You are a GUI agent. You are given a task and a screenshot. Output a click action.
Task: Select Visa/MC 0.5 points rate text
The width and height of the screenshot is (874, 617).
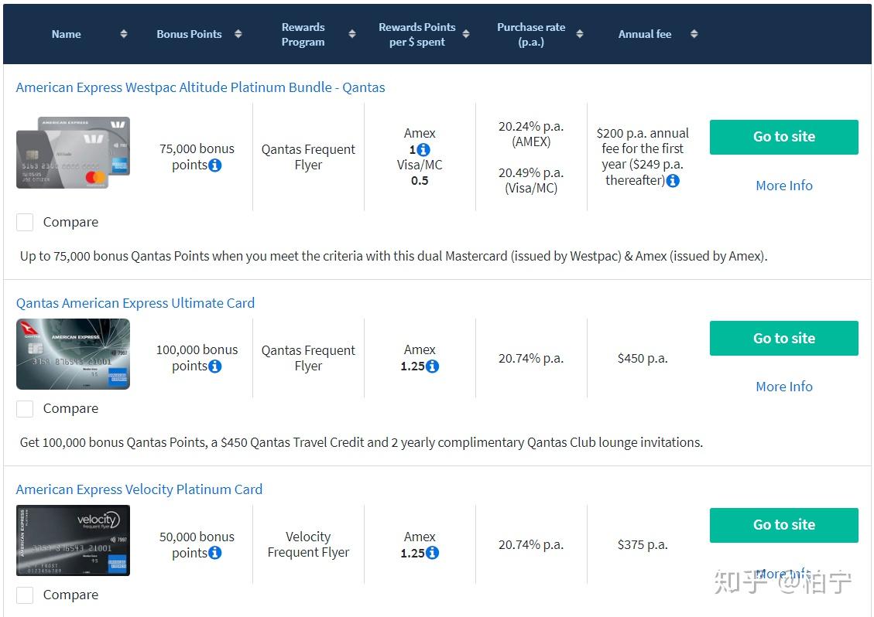tap(419, 172)
